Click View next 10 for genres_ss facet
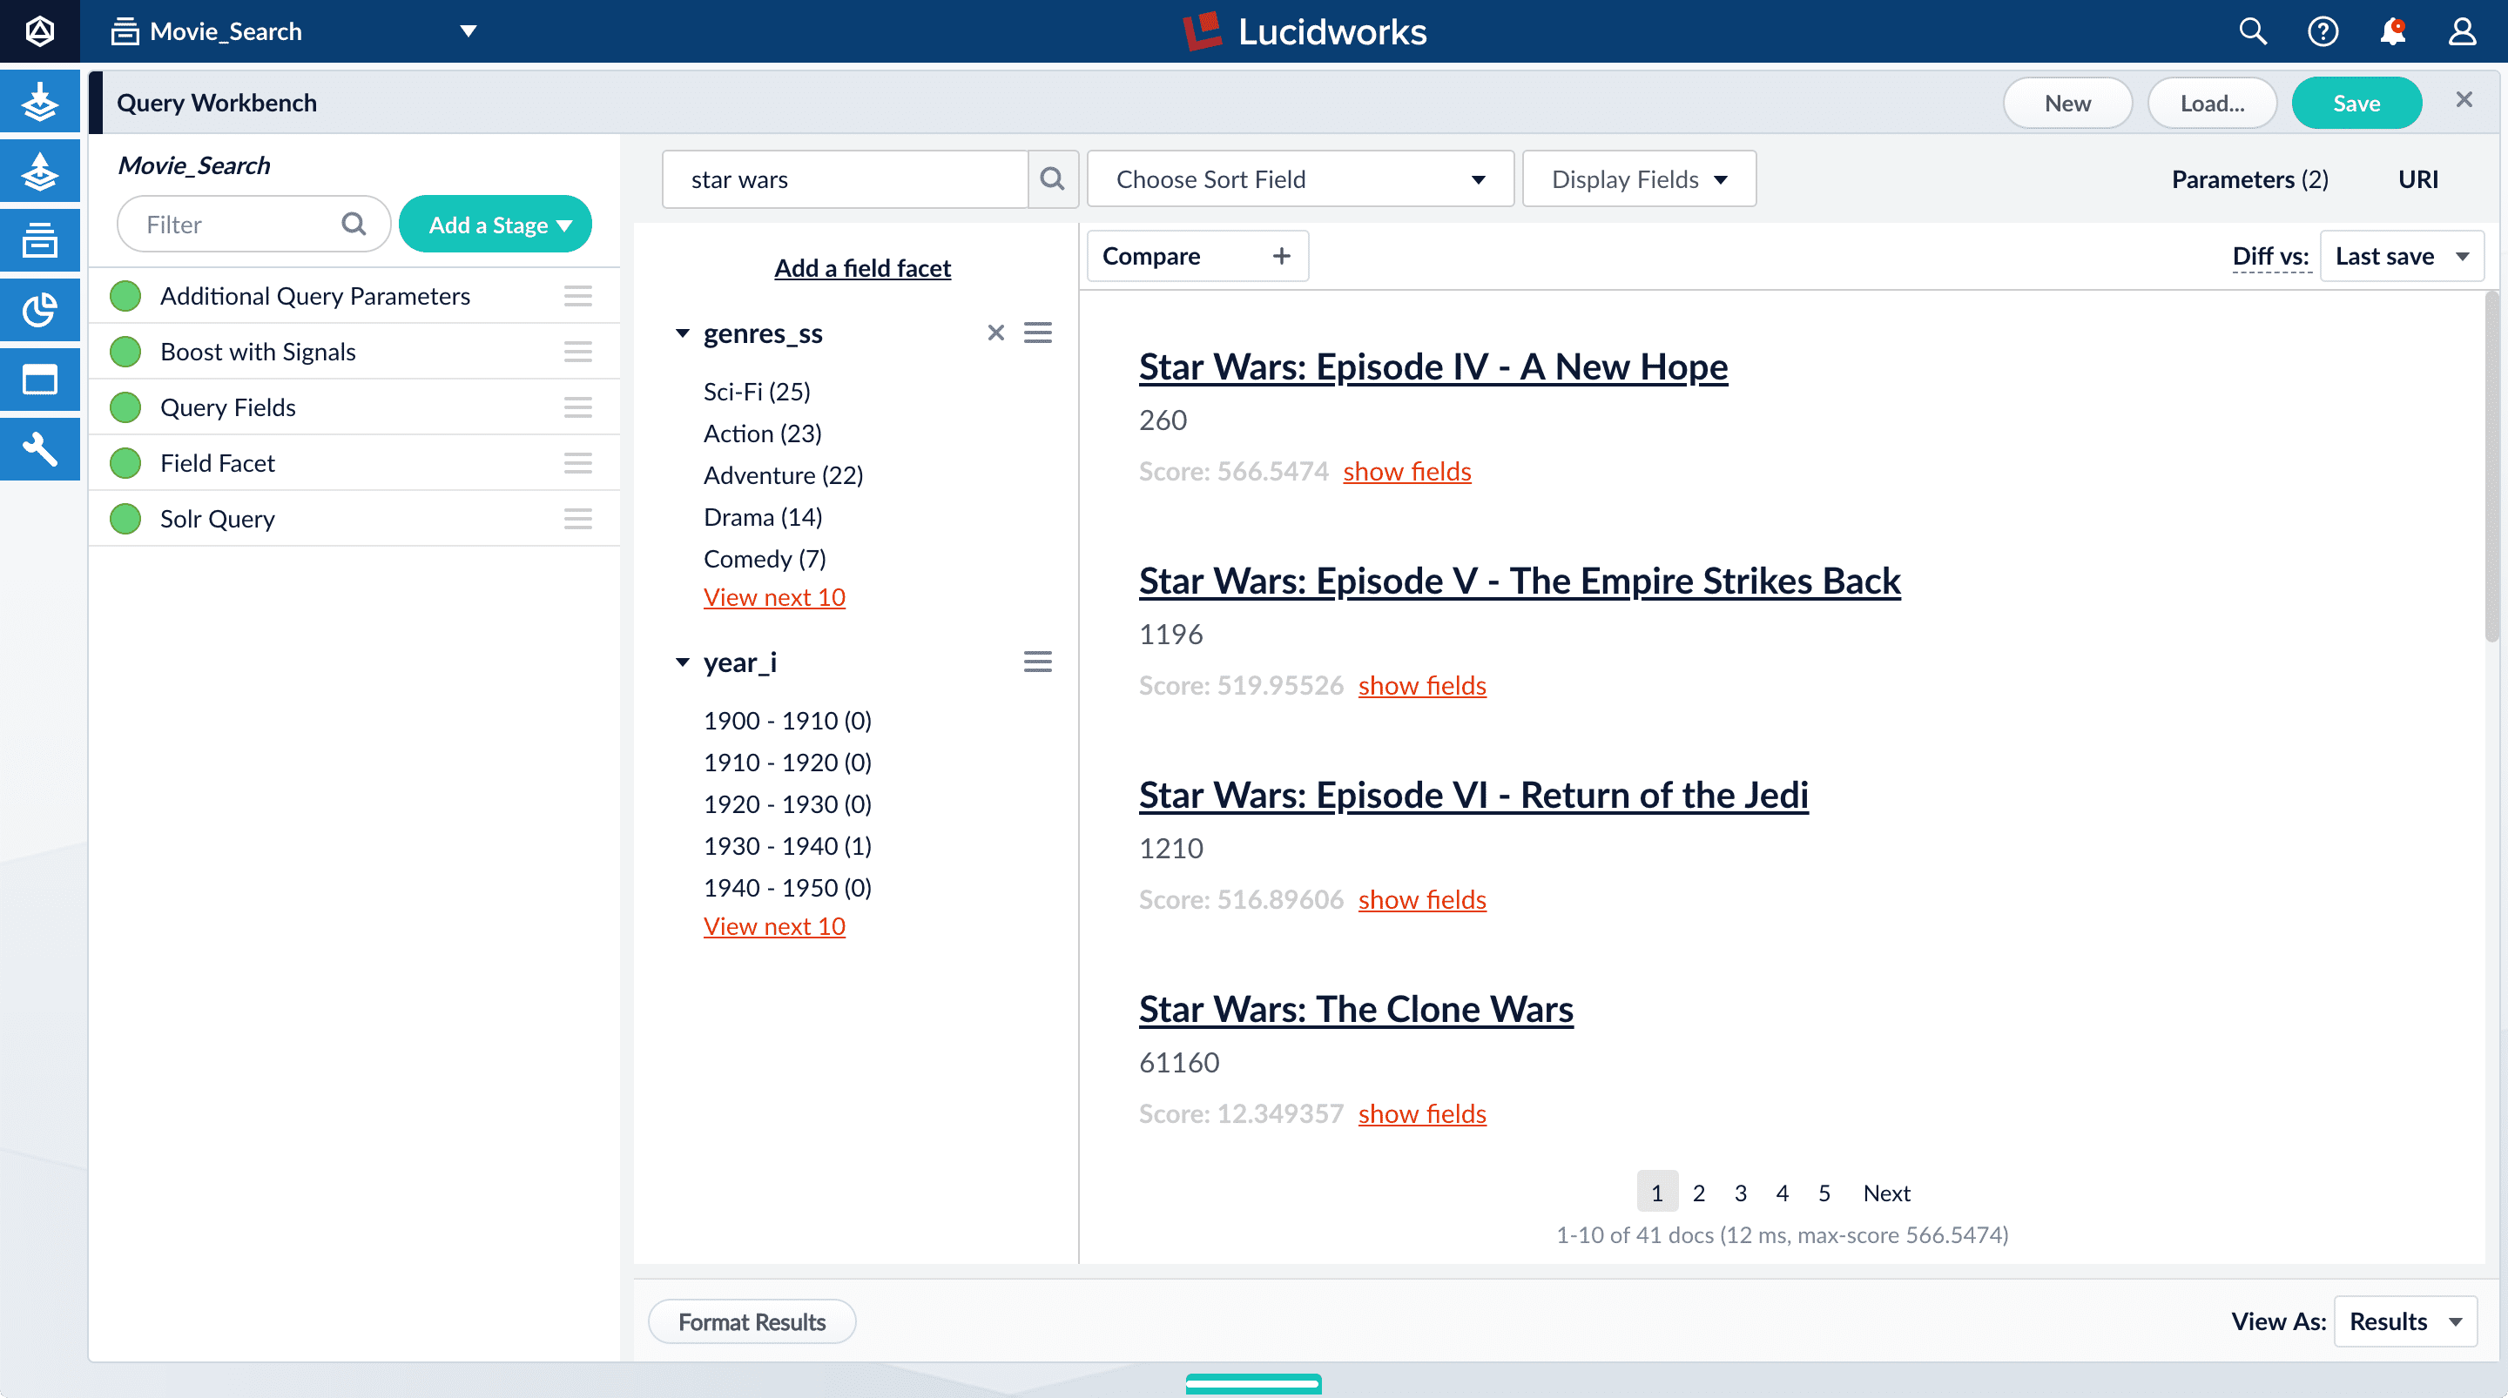This screenshot has width=2508, height=1398. [x=773, y=595]
